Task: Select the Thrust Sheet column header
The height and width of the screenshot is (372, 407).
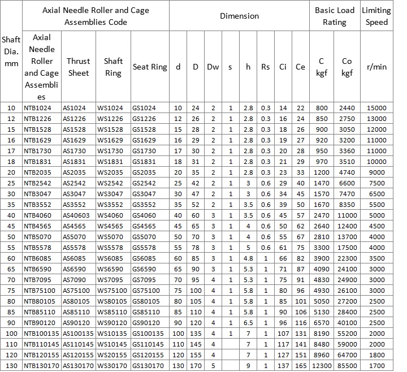Action: coord(79,67)
